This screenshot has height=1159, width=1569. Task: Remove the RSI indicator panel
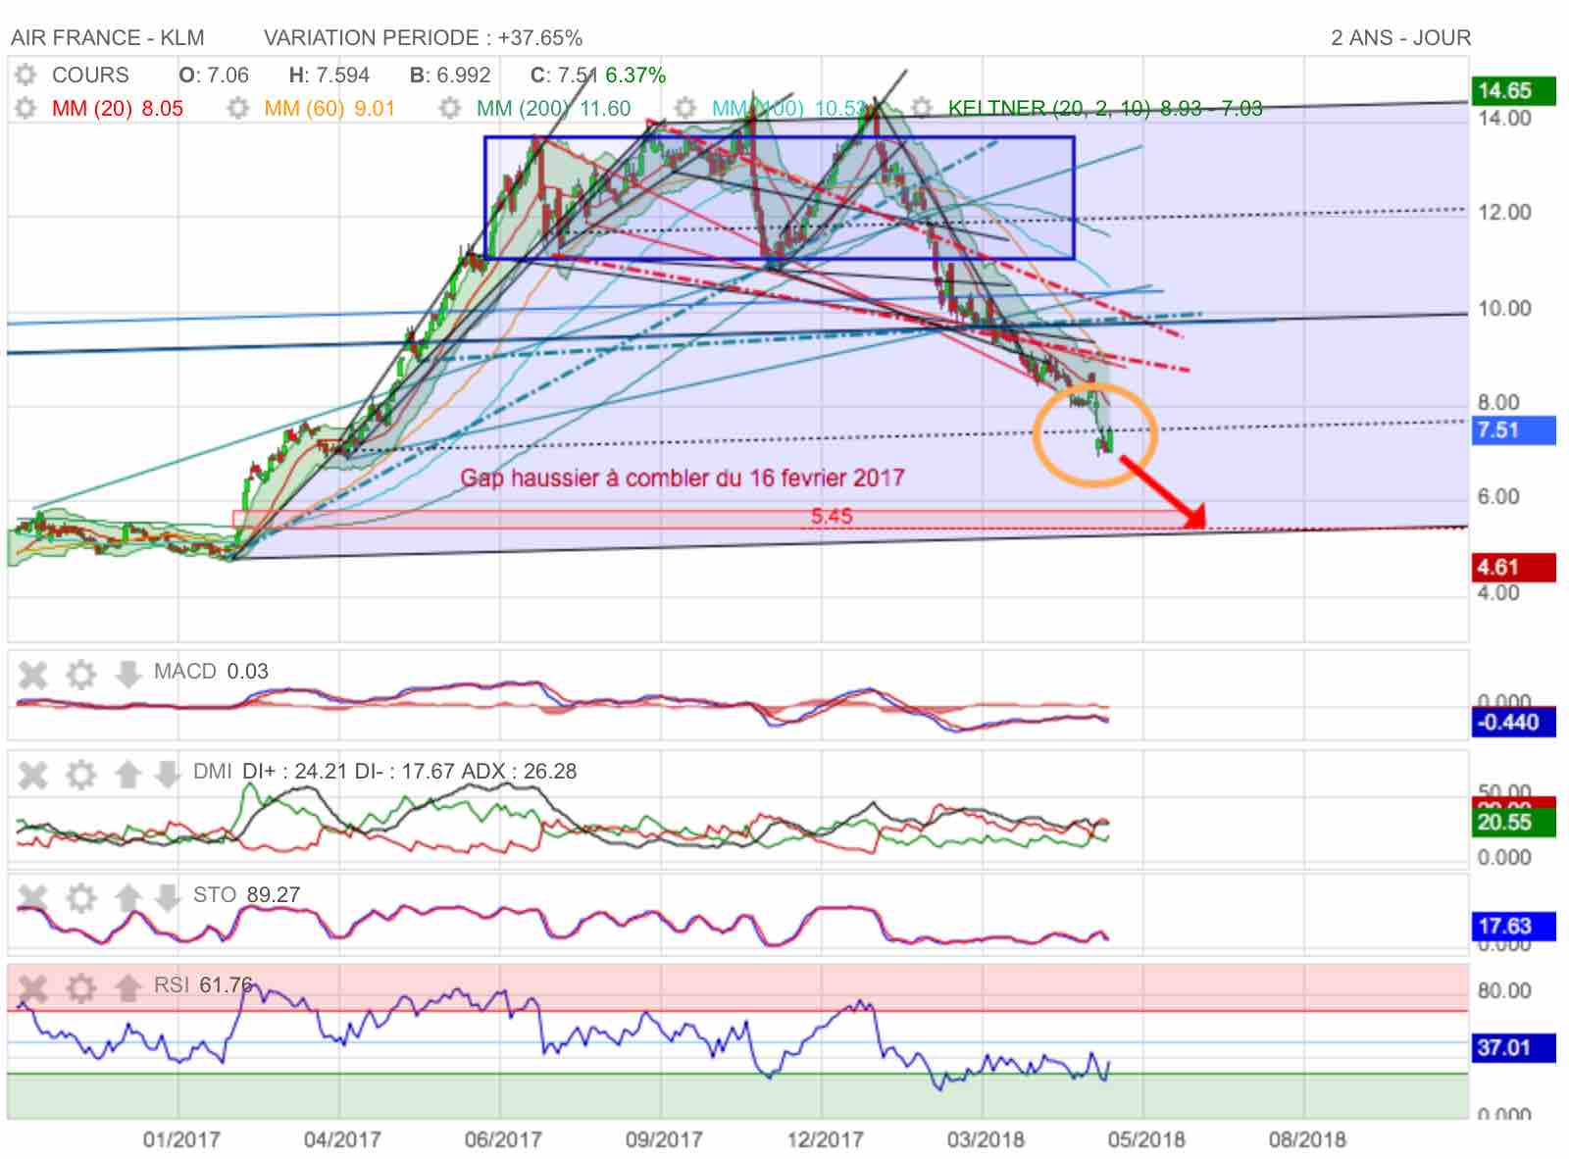[33, 987]
